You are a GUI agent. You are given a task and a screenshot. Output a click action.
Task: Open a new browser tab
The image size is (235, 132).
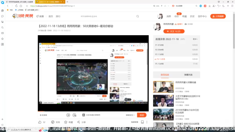tap(67, 2)
